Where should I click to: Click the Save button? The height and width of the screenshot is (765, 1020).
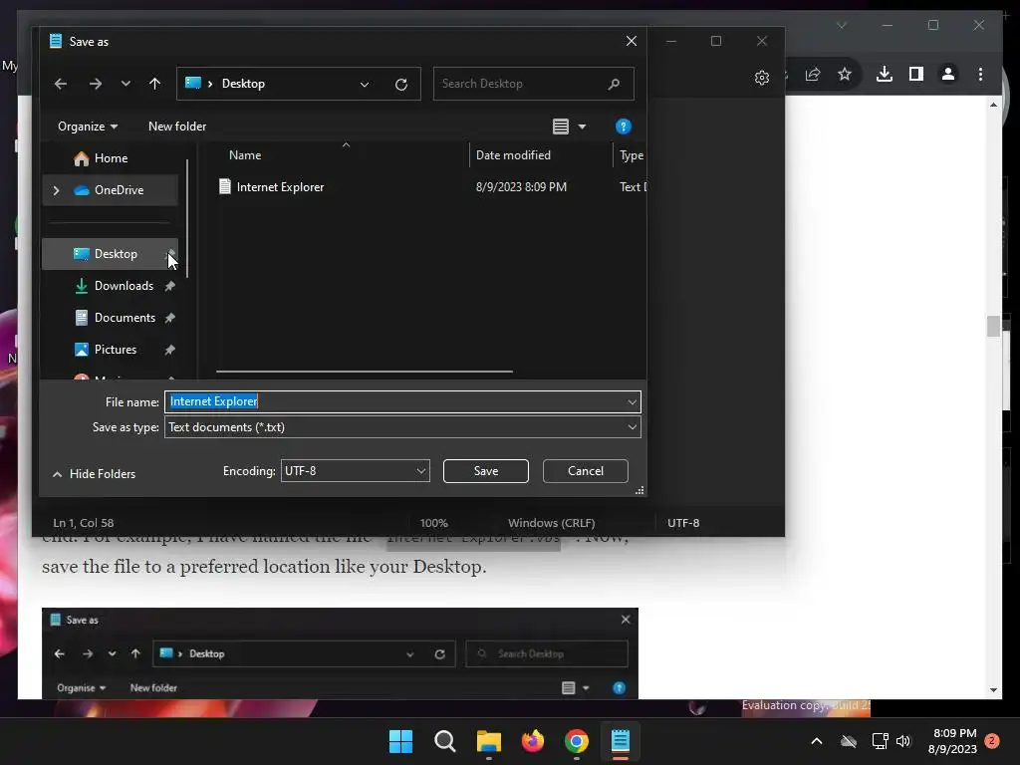[486, 471]
